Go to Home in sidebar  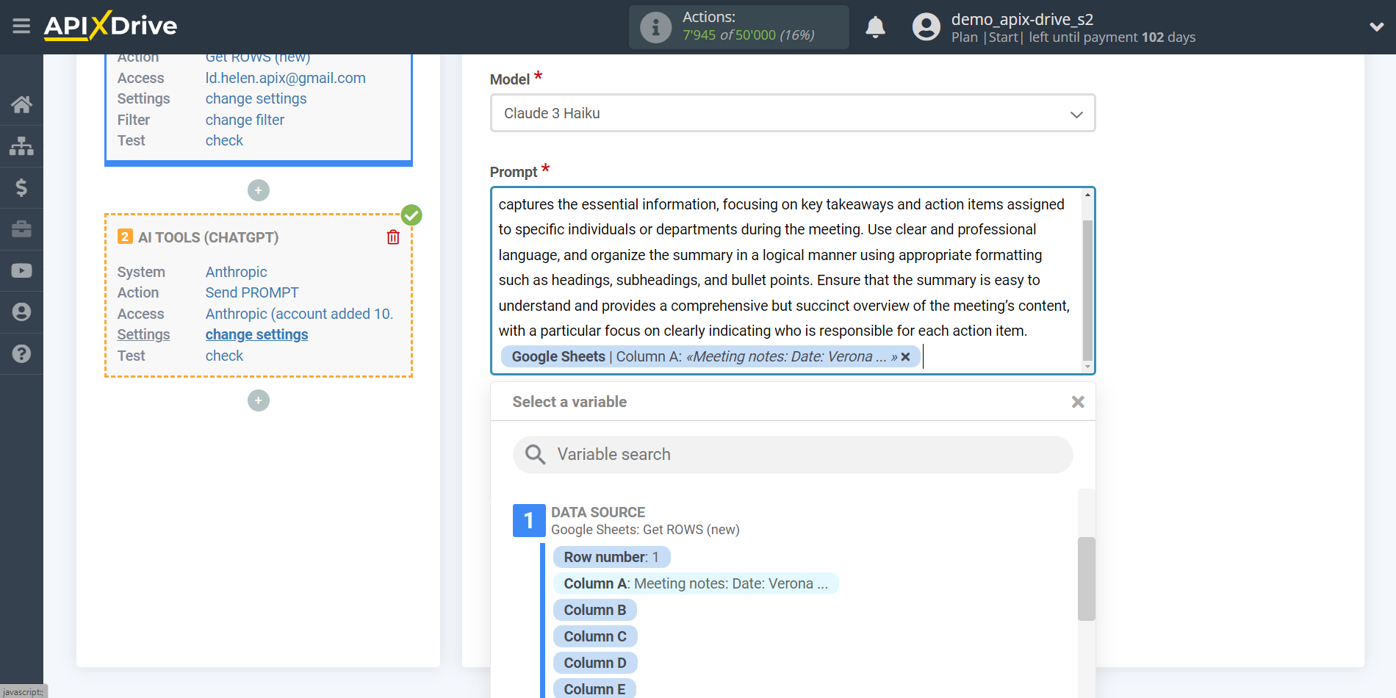click(x=21, y=104)
